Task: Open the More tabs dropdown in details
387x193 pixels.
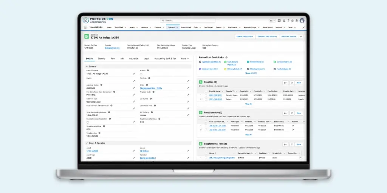Action: pos(185,58)
